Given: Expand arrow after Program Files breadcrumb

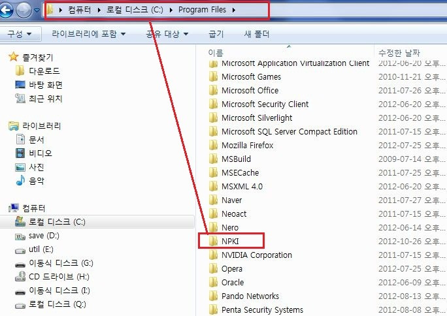Looking at the screenshot, I should [x=234, y=10].
